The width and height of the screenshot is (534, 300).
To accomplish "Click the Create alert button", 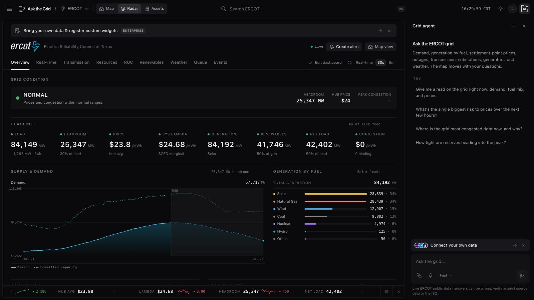I will pyautogui.click(x=344, y=47).
